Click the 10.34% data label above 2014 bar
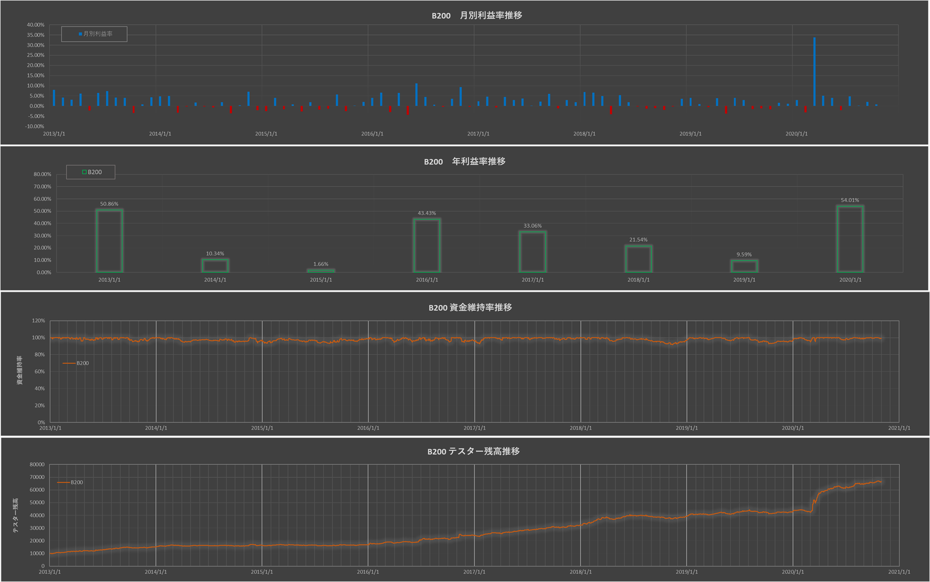This screenshot has height=582, width=930. (x=215, y=253)
